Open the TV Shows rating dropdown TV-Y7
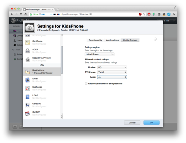 tap(112, 72)
